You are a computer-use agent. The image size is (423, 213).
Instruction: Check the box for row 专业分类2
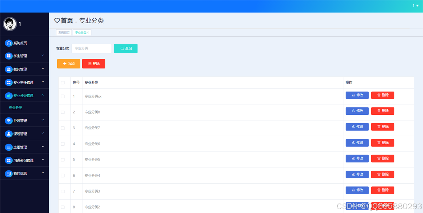coord(63,207)
